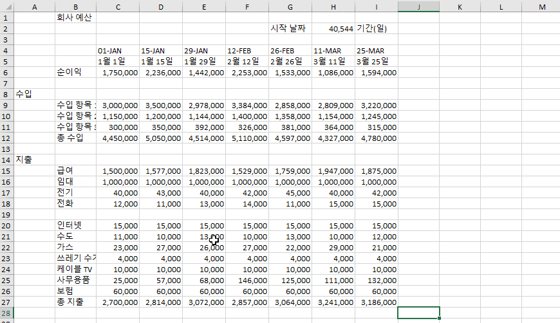Click the 기간(일) label cell

377,28
